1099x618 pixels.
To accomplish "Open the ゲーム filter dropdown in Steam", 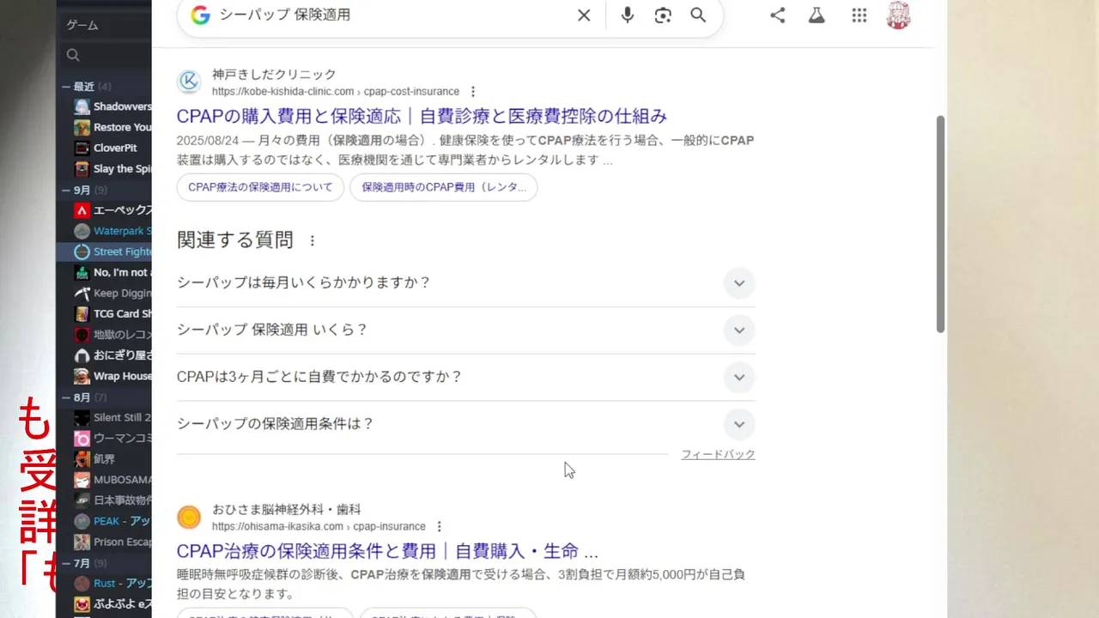I will click(x=104, y=26).
